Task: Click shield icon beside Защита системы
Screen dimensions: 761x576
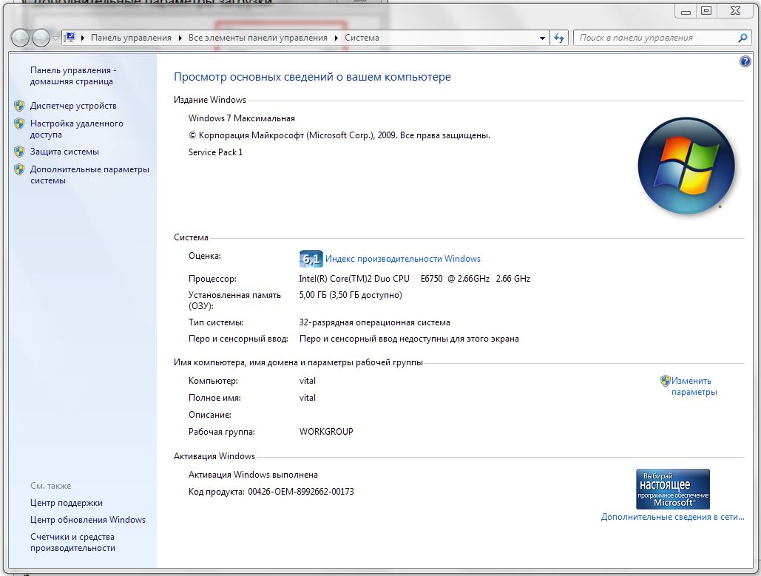Action: pyautogui.click(x=19, y=152)
